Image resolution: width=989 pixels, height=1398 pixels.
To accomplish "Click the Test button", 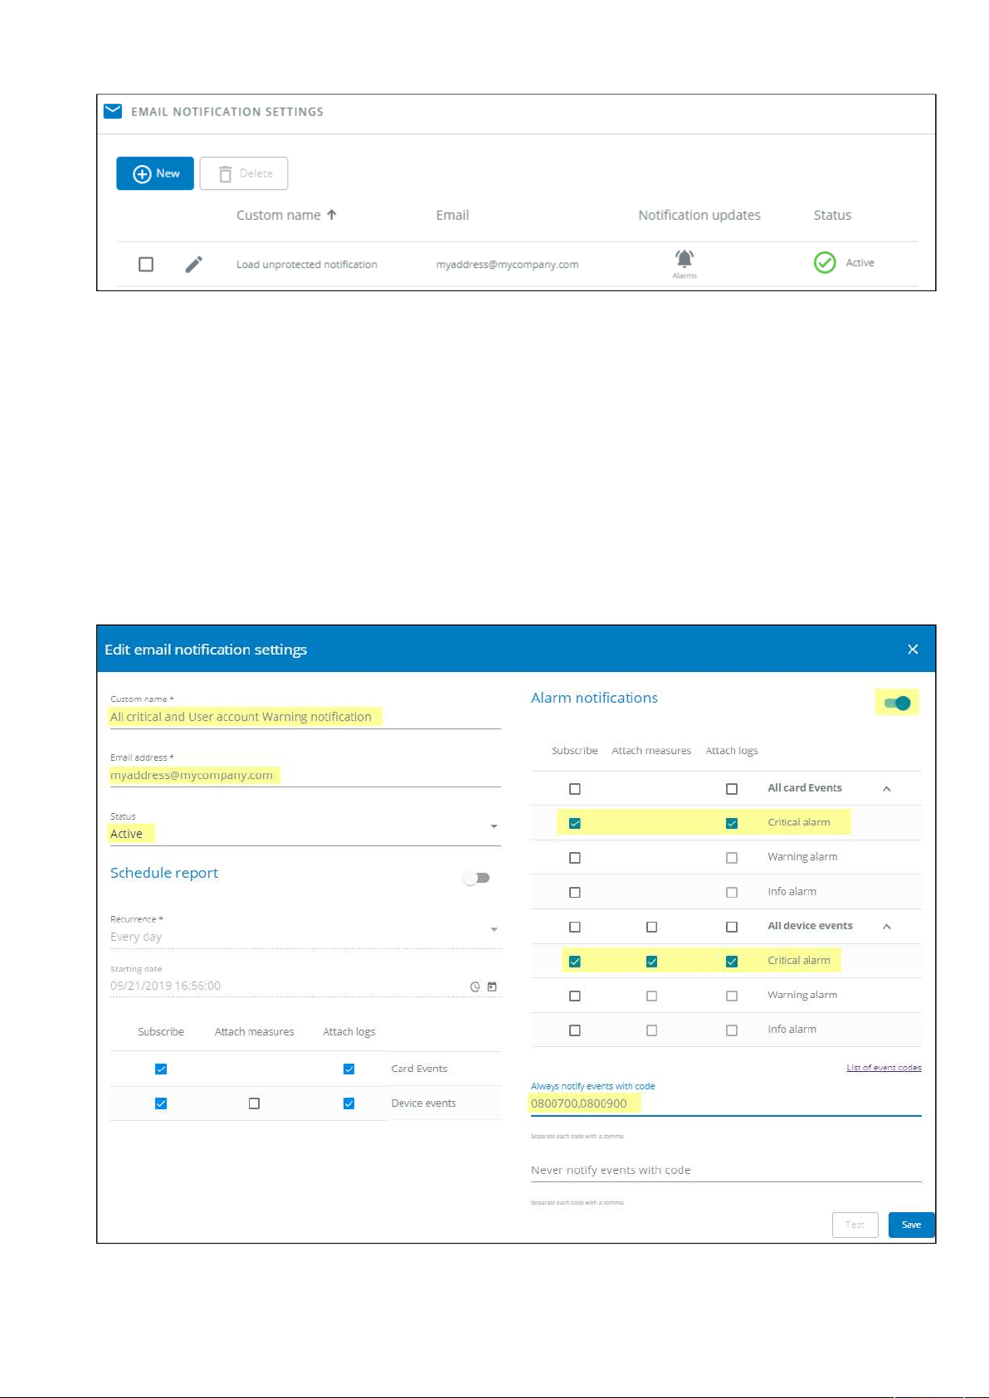I will coord(855,1225).
